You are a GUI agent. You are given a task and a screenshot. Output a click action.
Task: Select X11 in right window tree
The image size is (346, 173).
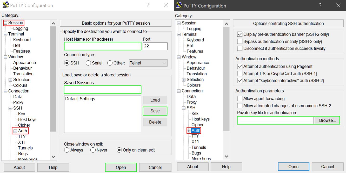point(195,142)
